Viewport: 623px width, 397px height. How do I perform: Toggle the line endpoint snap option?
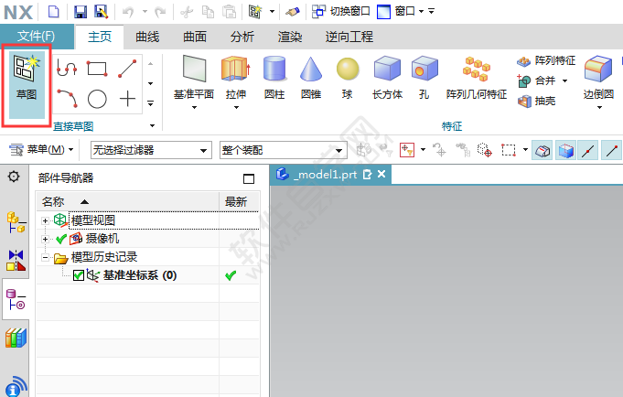click(611, 150)
